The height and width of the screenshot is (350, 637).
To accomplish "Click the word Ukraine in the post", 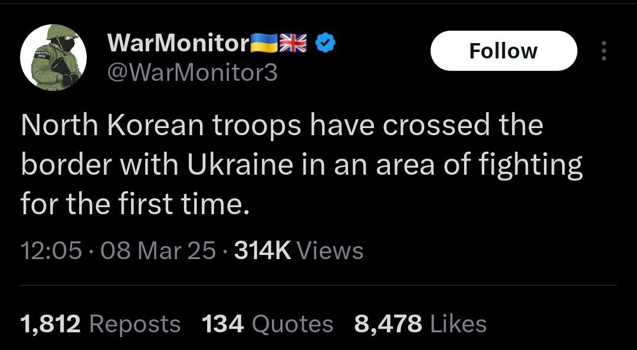I will pos(240,166).
